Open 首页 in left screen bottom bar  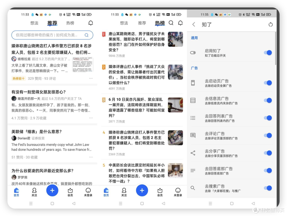point(16,192)
